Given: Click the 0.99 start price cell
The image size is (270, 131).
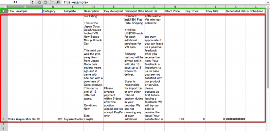Looking at the screenshot, I should (174, 119).
